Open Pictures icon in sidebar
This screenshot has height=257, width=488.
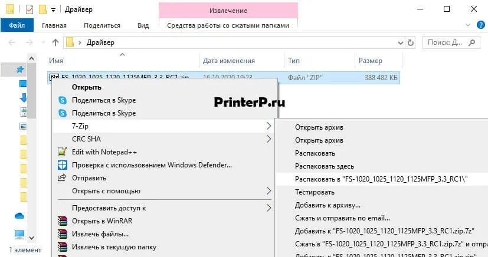pyautogui.click(x=23, y=126)
